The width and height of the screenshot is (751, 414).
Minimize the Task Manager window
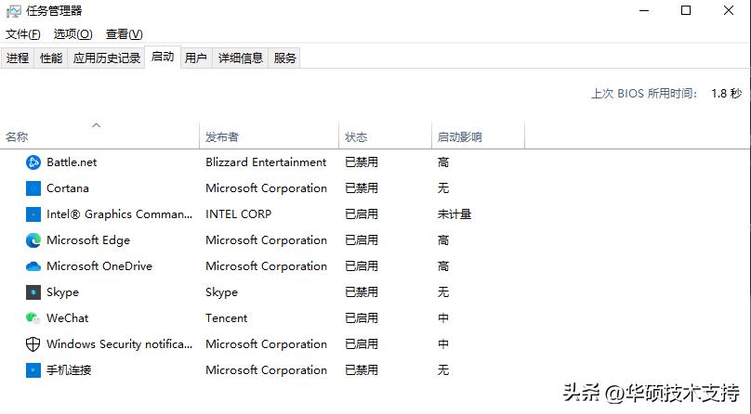coord(644,10)
